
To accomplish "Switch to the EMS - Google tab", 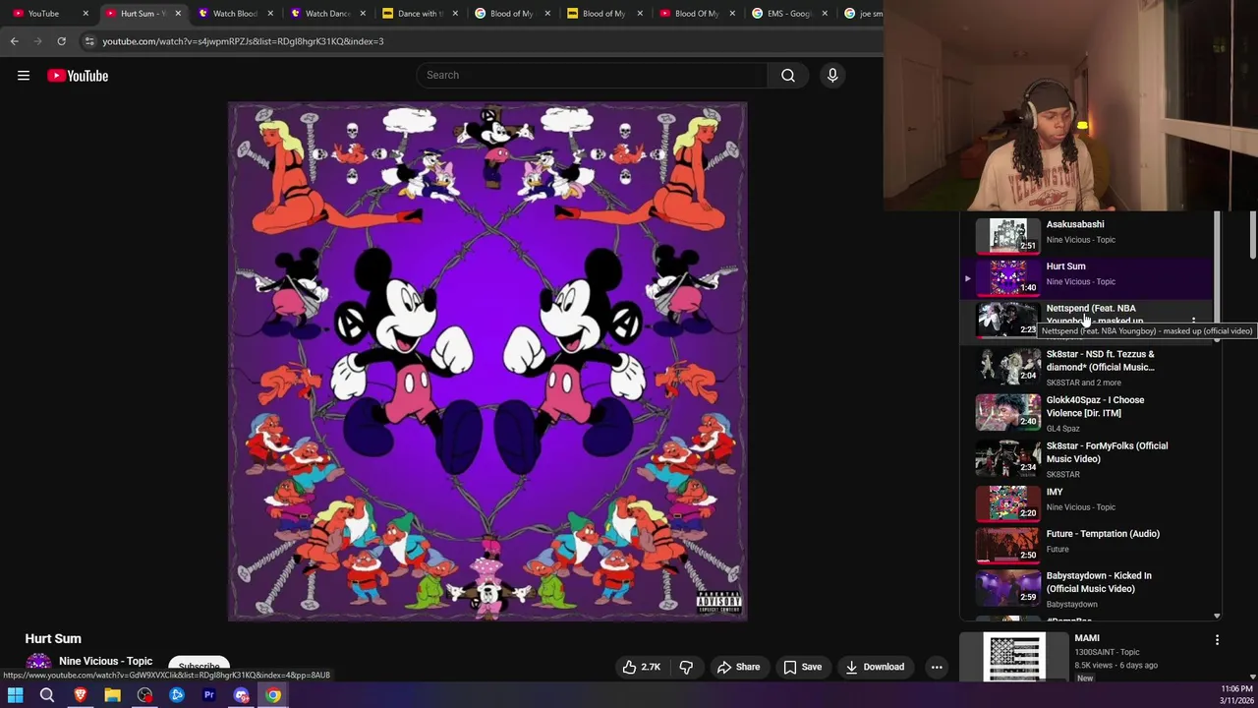I will [x=789, y=14].
